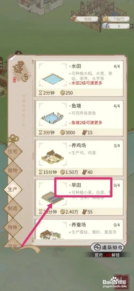Viewport: 134px width, 291px height.
Task: Tap the 鱼塘 3000 coin cost
Action: click(68, 132)
